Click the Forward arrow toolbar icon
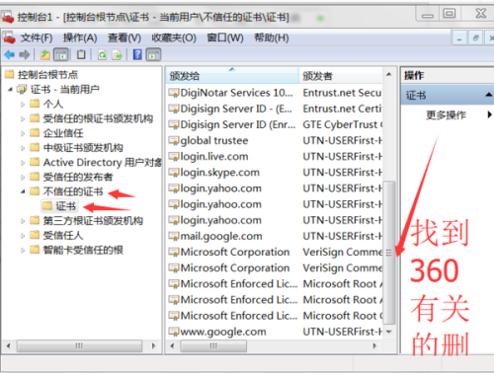The width and height of the screenshot is (494, 373). click(x=25, y=54)
